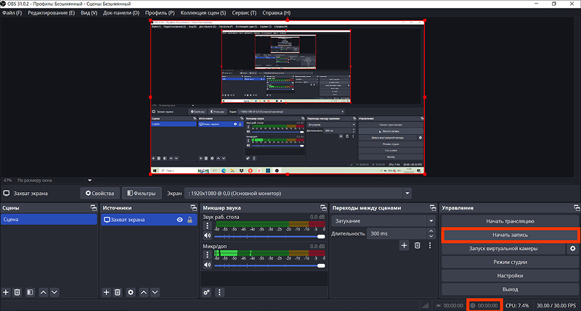Open audio mixer bottom options menu
This screenshot has height=311, width=581.
pyautogui.click(x=219, y=292)
